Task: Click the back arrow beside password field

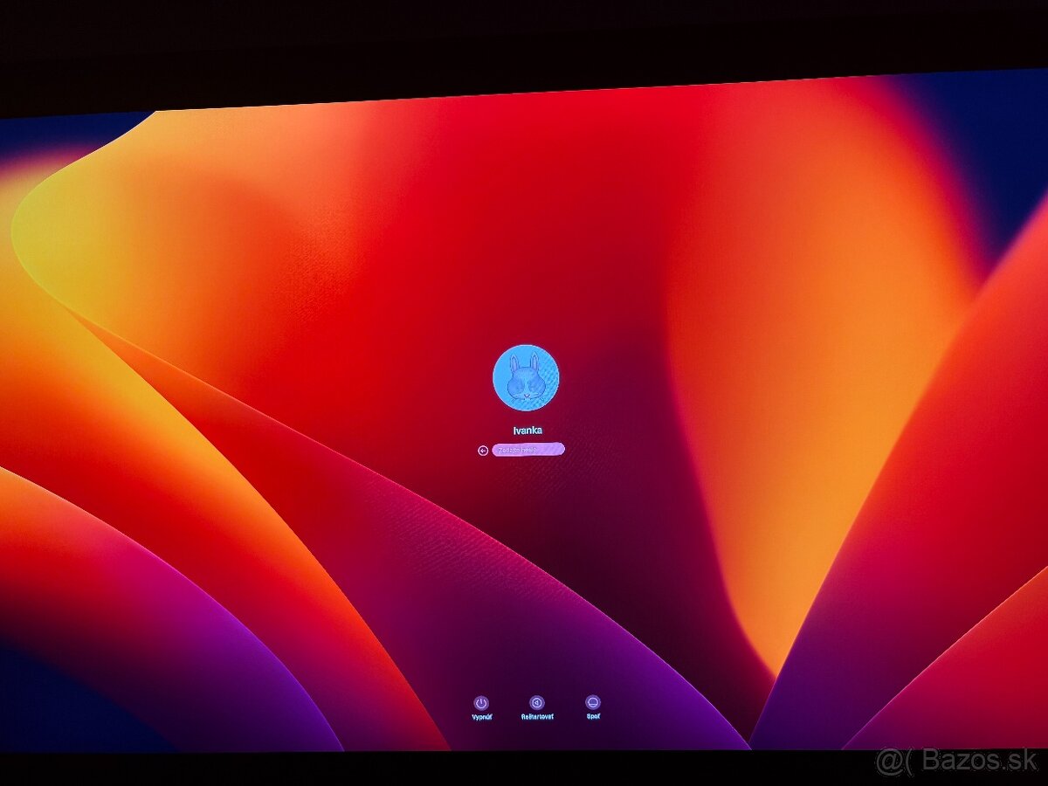Action: point(483,451)
